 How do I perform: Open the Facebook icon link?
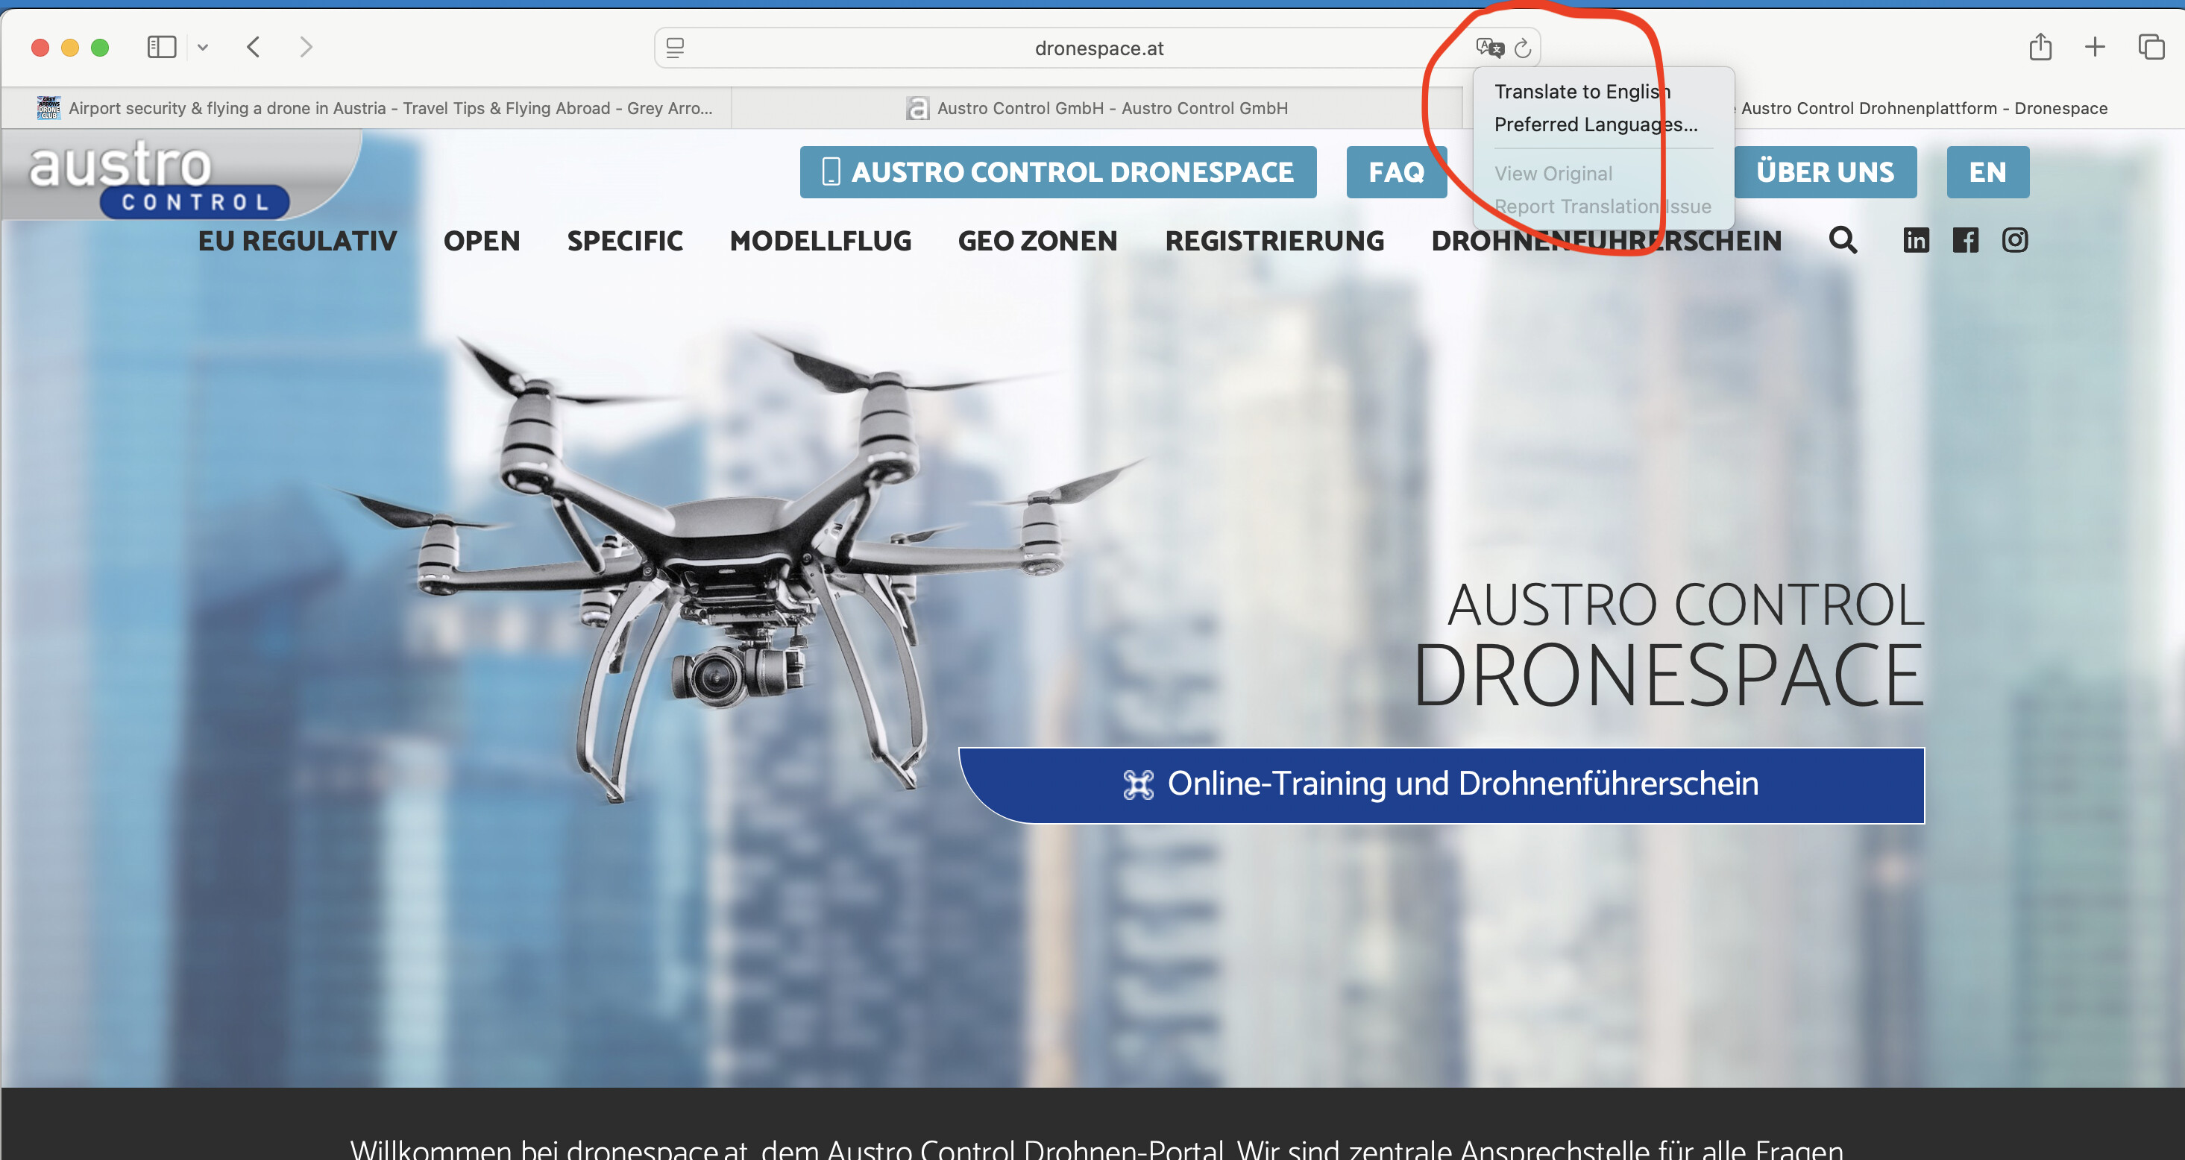click(x=1964, y=241)
